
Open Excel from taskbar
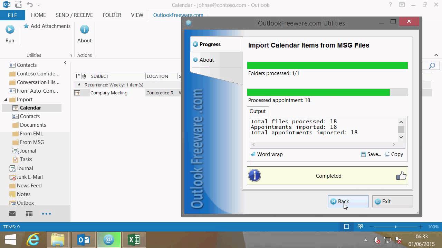[x=134, y=240]
